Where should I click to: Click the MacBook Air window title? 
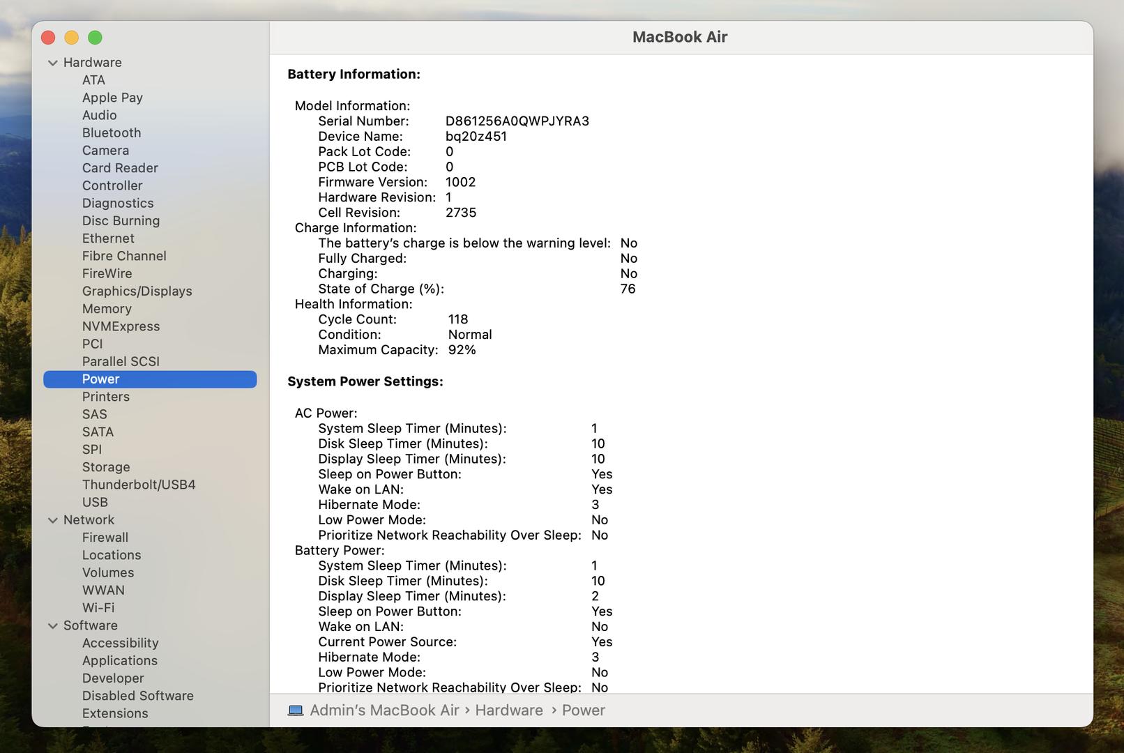pos(680,38)
